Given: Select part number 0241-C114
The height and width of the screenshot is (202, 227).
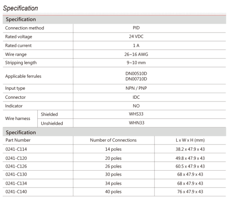Looking at the screenshot, I should pos(16,149).
